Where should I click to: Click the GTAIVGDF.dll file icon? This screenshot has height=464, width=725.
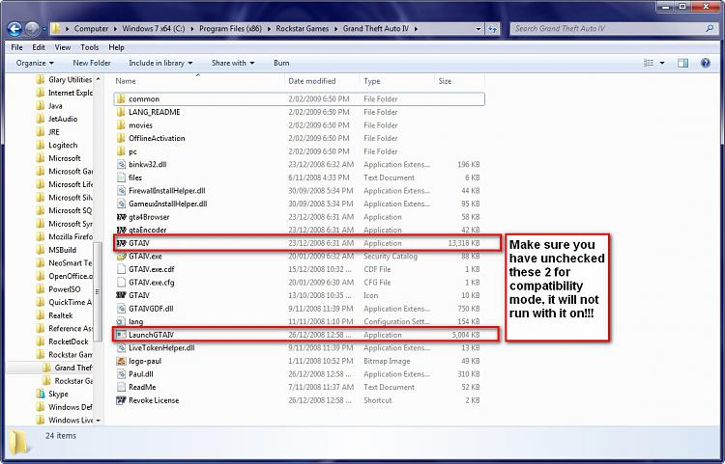(x=121, y=309)
